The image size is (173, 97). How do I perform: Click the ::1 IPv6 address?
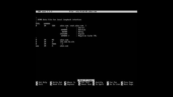pyautogui.click(x=62, y=44)
